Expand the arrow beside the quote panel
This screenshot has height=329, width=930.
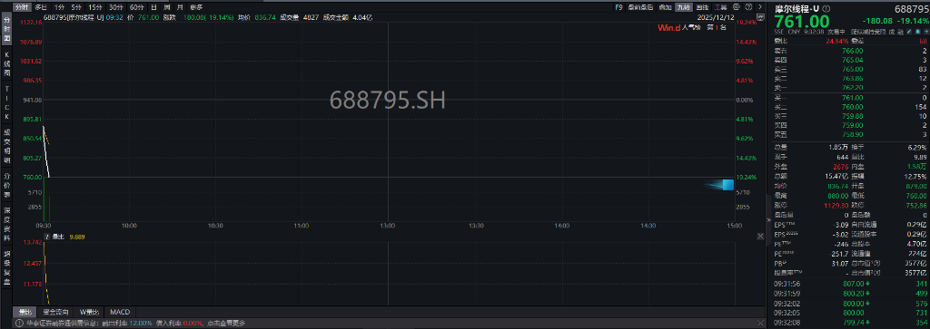(x=770, y=219)
